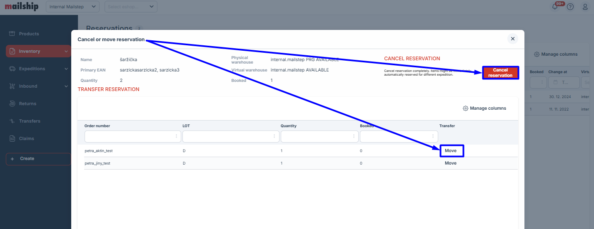Open the Inbound sidebar menu
The height and width of the screenshot is (229, 594).
(38, 86)
